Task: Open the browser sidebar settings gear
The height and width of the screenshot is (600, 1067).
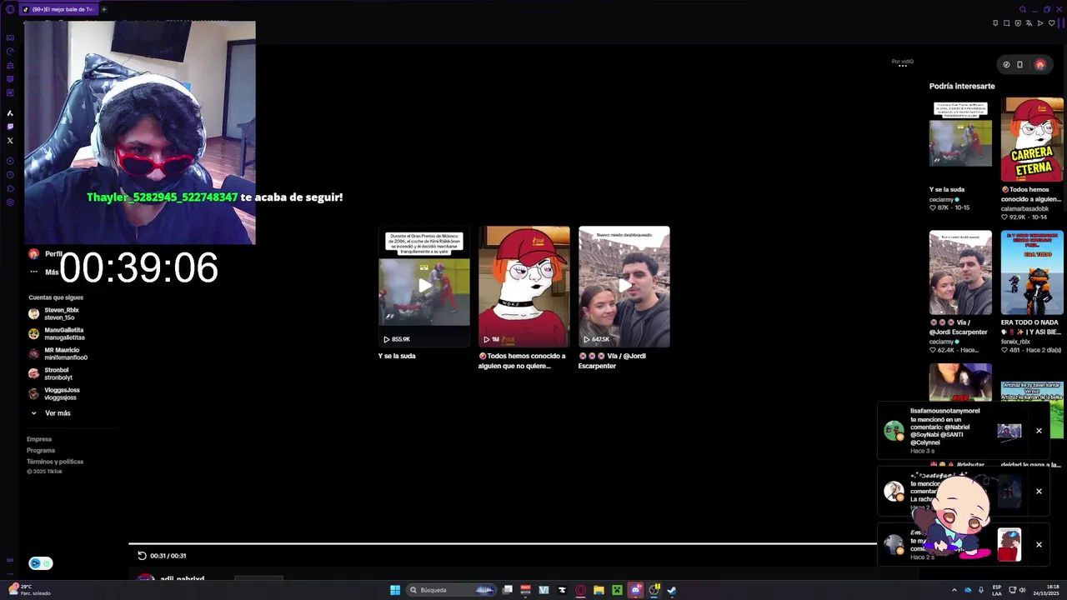Action: [10, 202]
